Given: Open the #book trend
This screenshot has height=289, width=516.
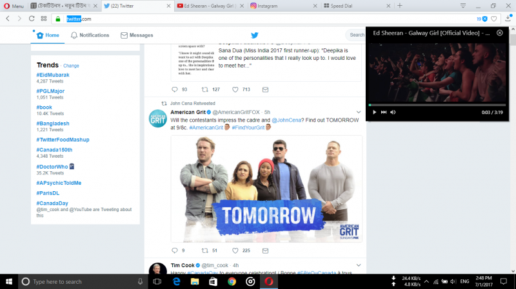Looking at the screenshot, I should tap(44, 107).
